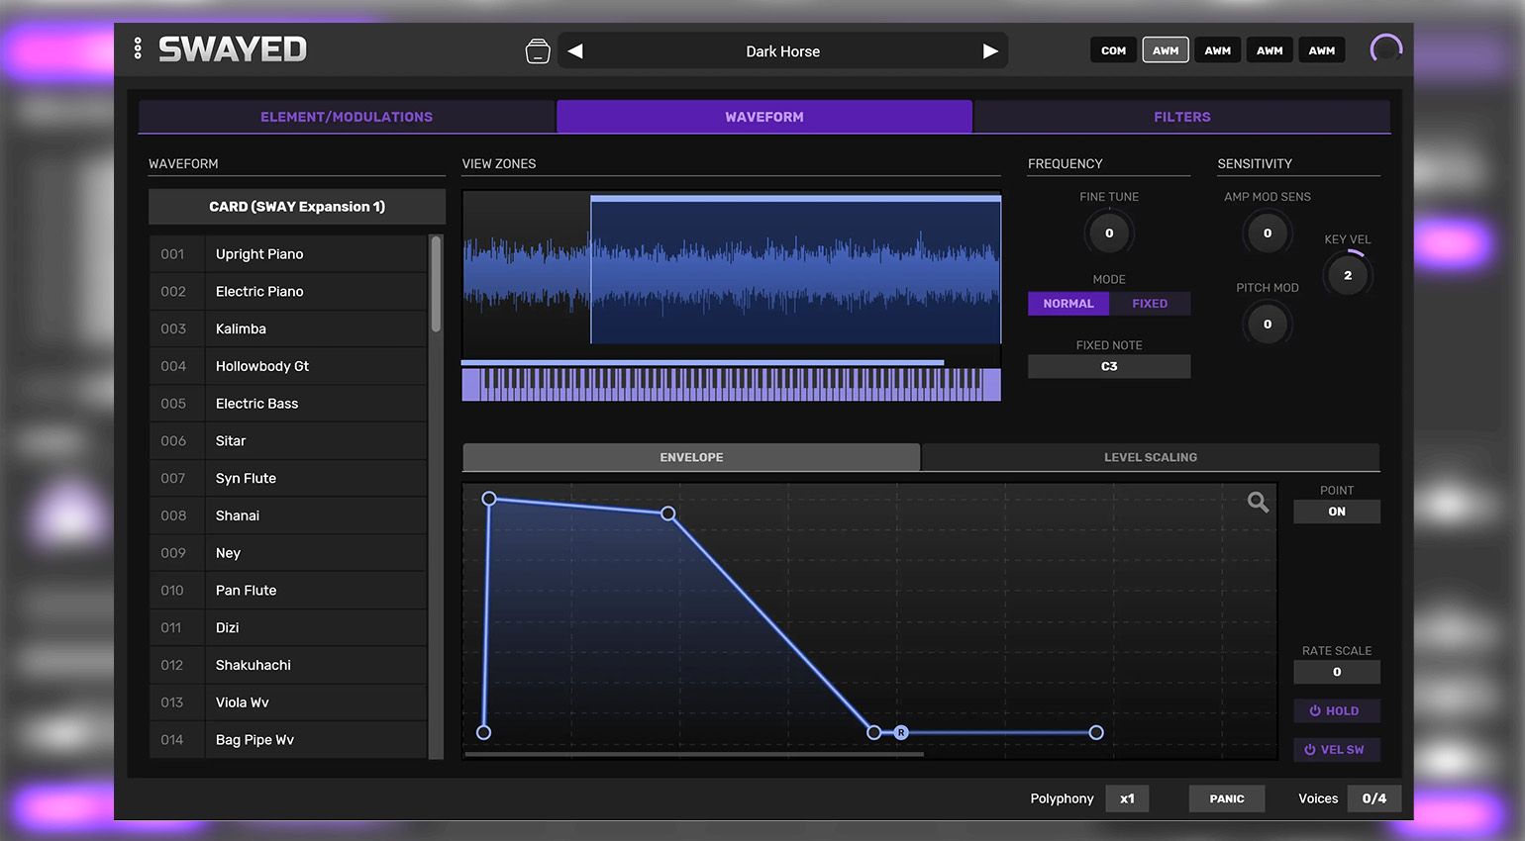Toggle the VEL SW switch
1525x841 pixels.
1336,750
